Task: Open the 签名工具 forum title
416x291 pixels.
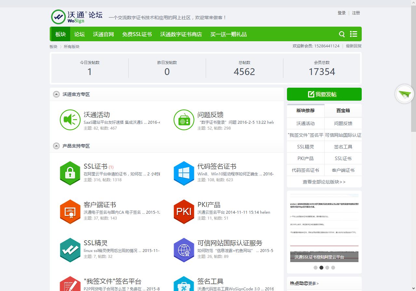Action: click(x=210, y=281)
